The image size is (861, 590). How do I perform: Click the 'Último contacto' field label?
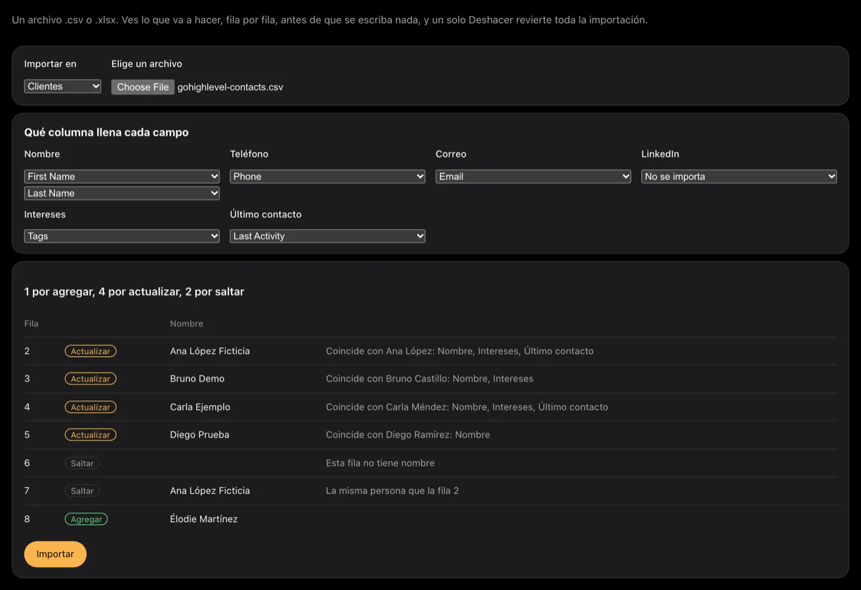266,214
